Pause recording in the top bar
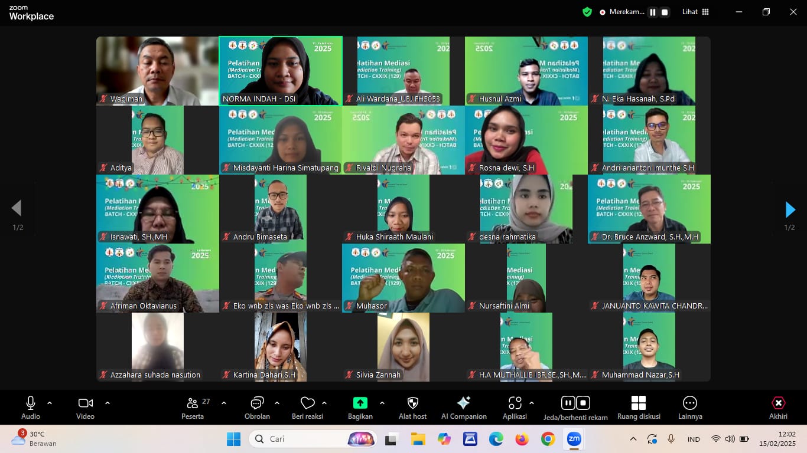807x453 pixels. coord(653,12)
